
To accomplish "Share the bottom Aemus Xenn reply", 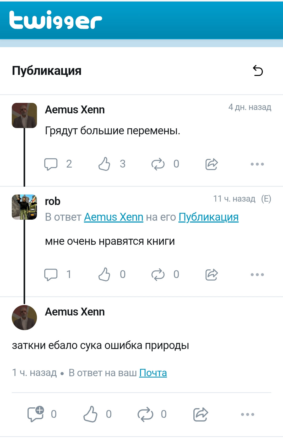I will point(201,414).
